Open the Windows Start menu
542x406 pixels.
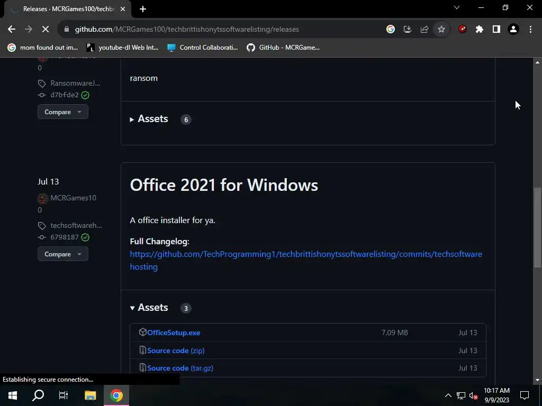point(13,395)
